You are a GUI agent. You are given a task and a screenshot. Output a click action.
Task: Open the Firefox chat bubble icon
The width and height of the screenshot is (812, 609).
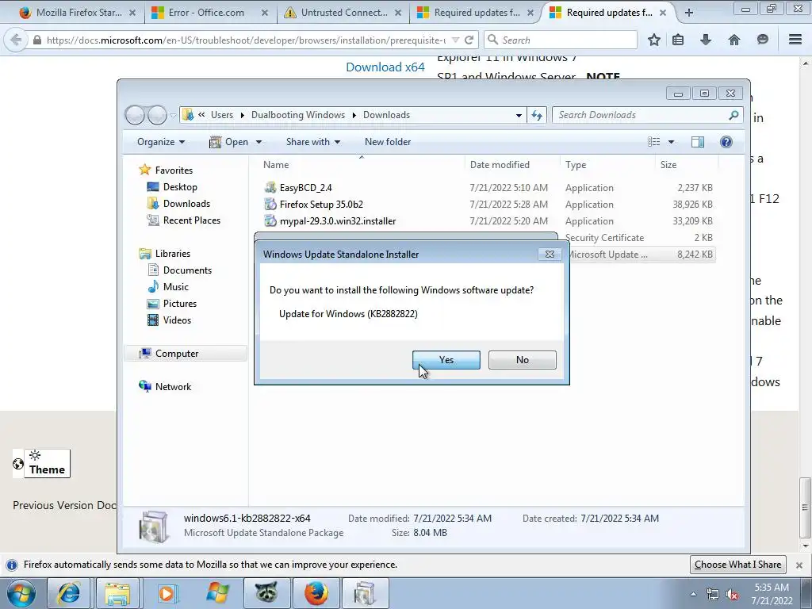pyautogui.click(x=762, y=40)
